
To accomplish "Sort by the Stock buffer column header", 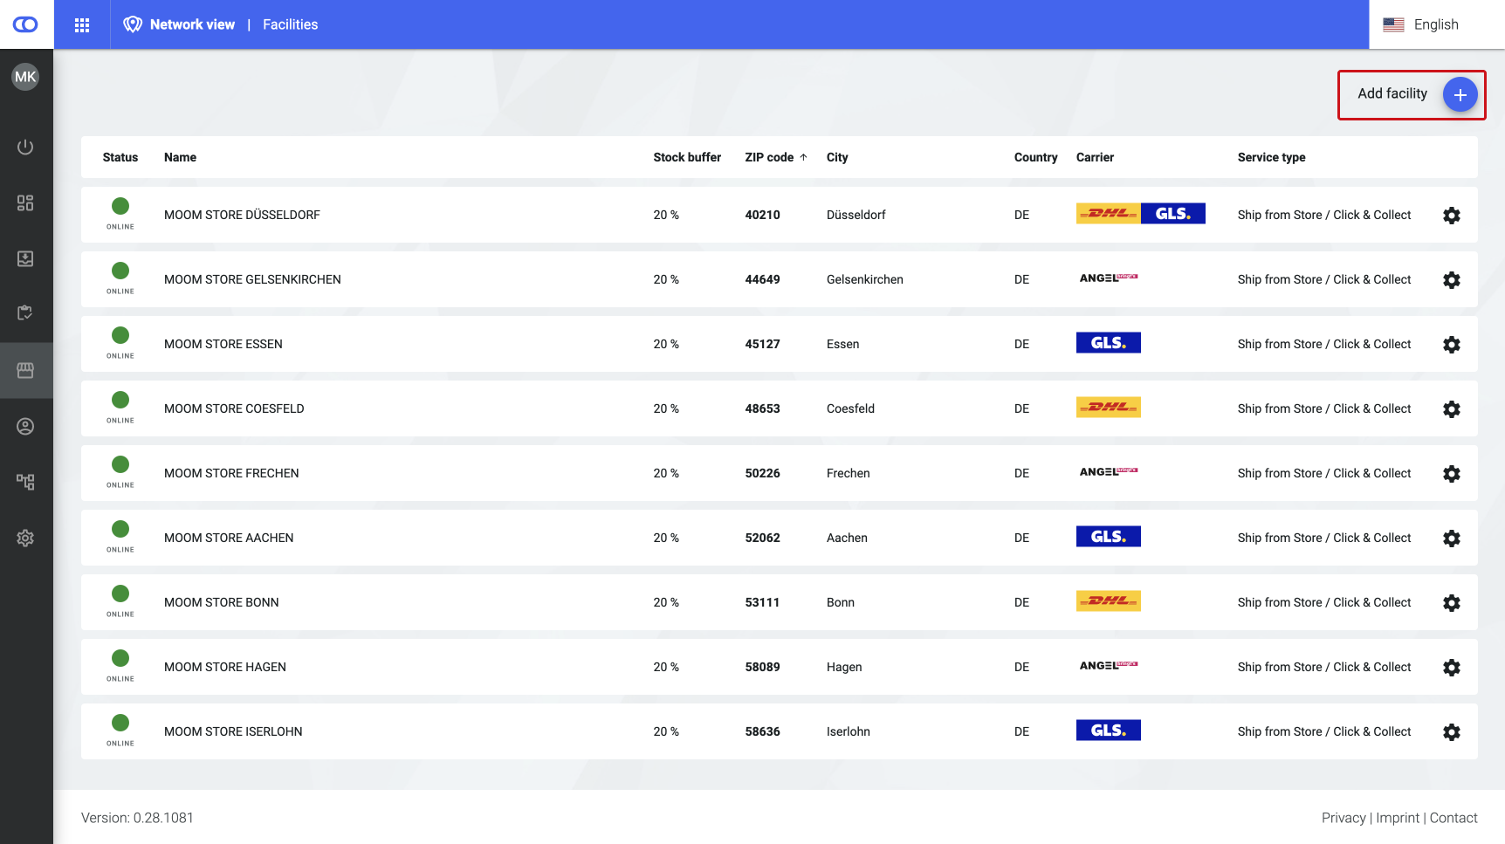I will coord(687,157).
